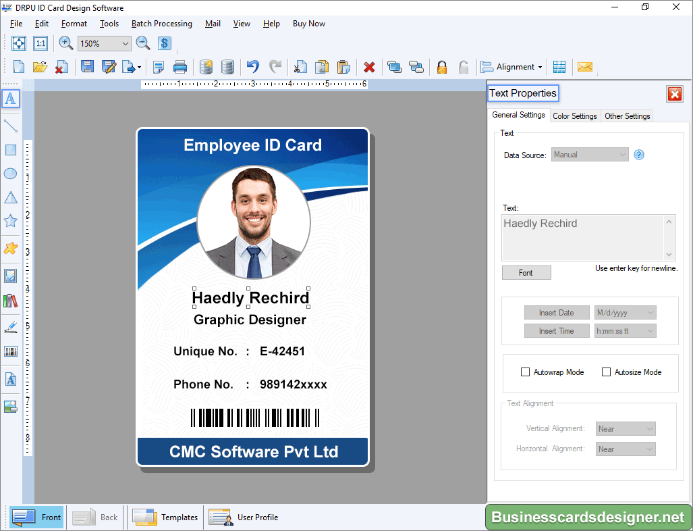
Task: Click the Save As icon with pencil
Action: click(109, 67)
